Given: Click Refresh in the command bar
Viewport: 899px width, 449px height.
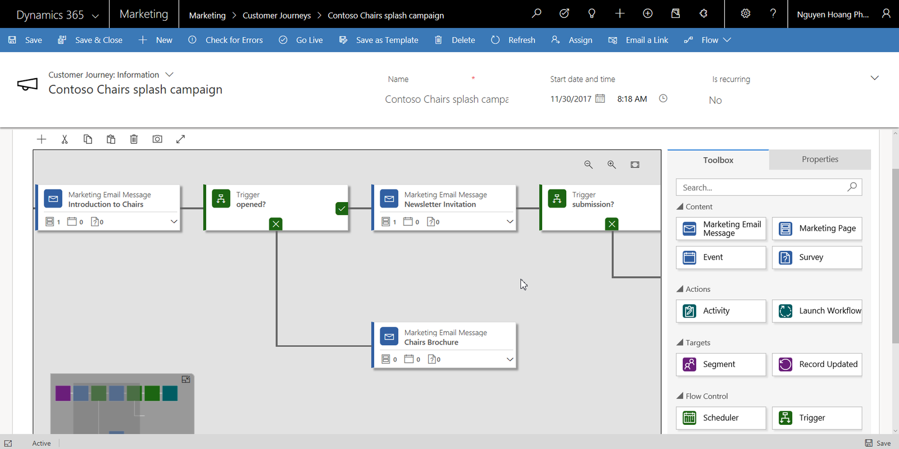Looking at the screenshot, I should click(513, 40).
